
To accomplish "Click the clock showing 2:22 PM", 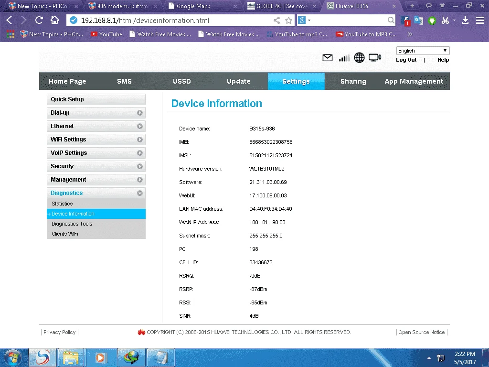I will pos(465,354).
